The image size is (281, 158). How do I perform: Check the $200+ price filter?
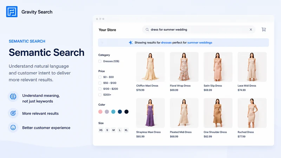coord(100,95)
